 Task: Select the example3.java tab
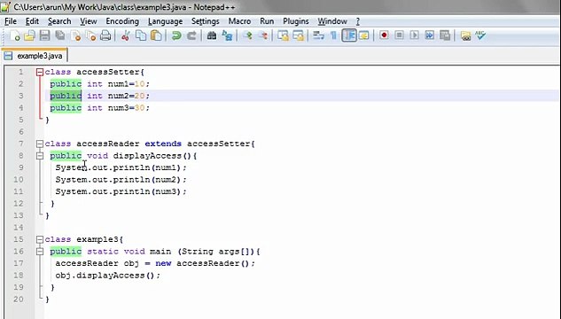tap(35, 56)
